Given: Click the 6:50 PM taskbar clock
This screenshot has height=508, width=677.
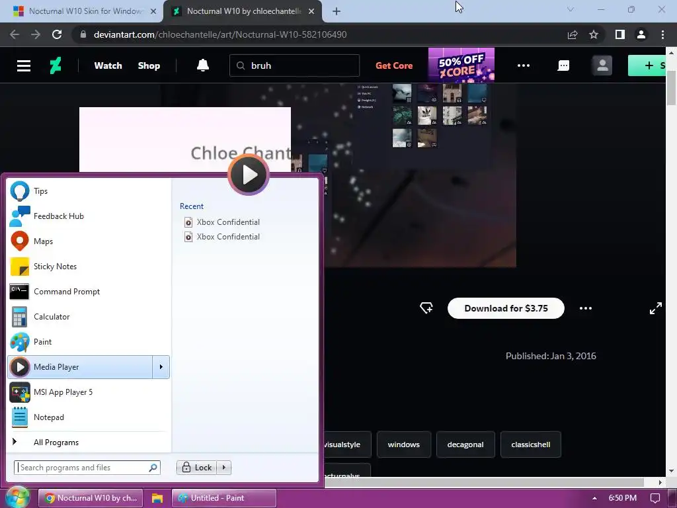Looking at the screenshot, I should 623,498.
